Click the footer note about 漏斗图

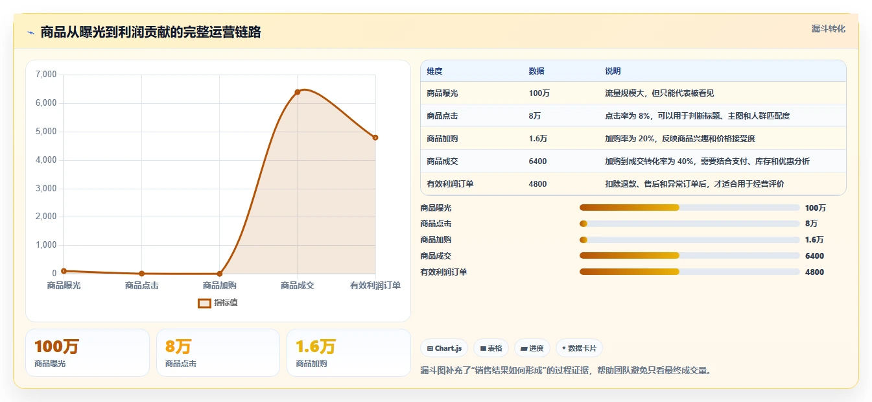point(566,371)
